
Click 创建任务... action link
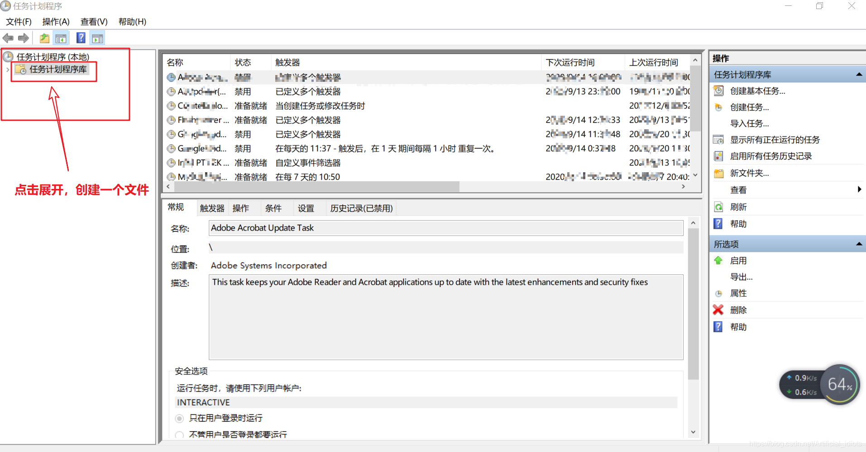(x=749, y=107)
